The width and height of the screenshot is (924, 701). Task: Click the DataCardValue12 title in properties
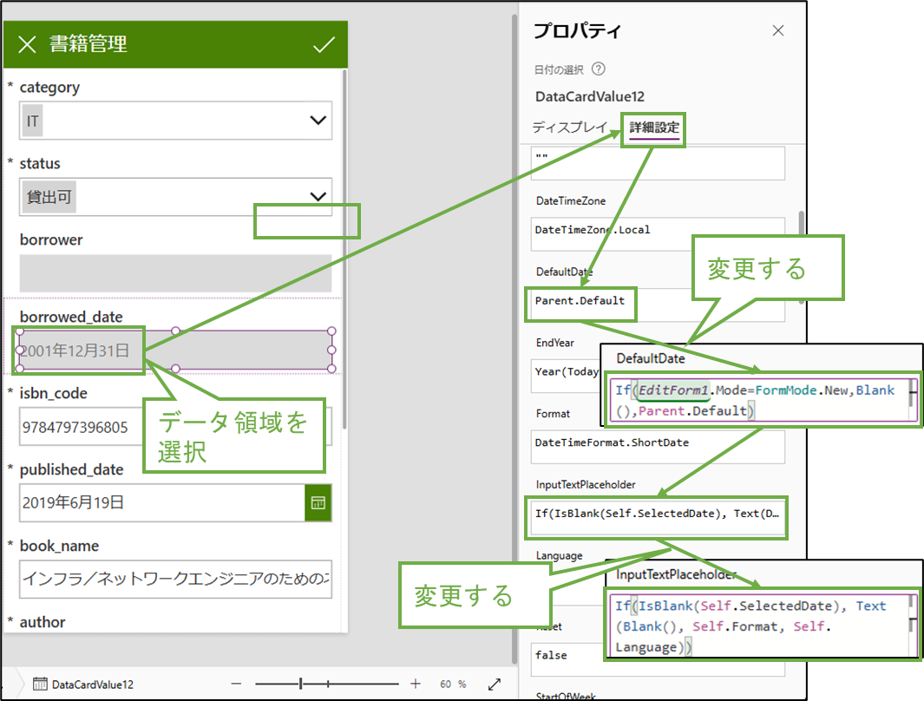589,96
